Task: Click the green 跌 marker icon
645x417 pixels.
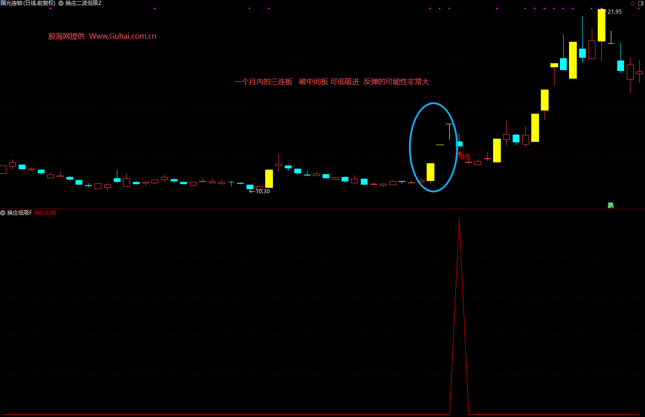Action: click(x=610, y=206)
